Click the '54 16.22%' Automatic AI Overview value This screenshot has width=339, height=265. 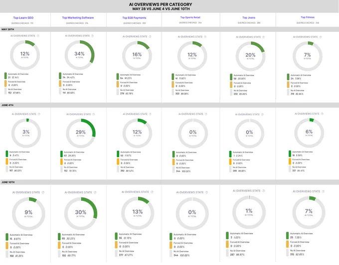[126, 78]
